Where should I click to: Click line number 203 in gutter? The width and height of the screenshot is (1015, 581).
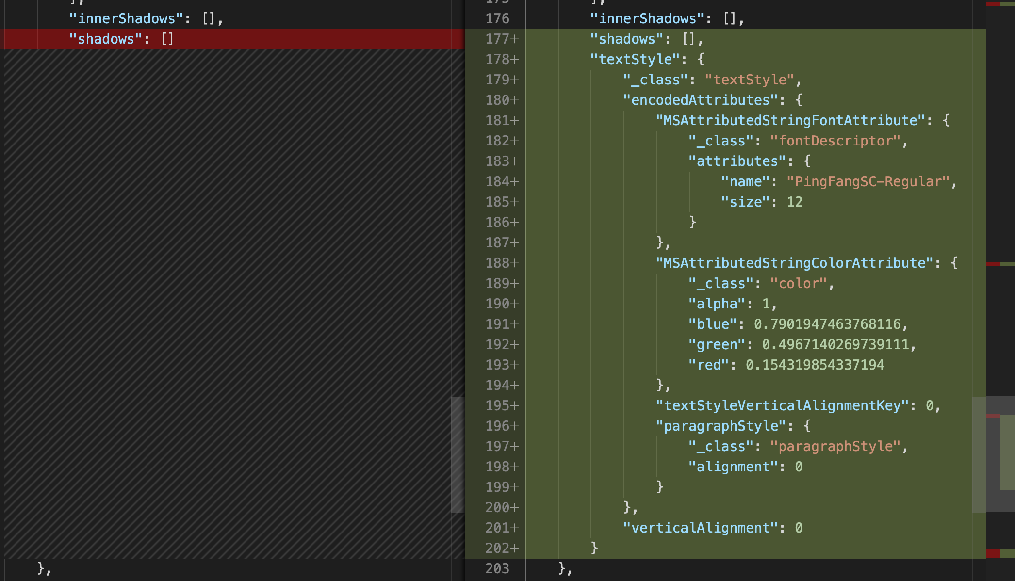[x=497, y=568]
